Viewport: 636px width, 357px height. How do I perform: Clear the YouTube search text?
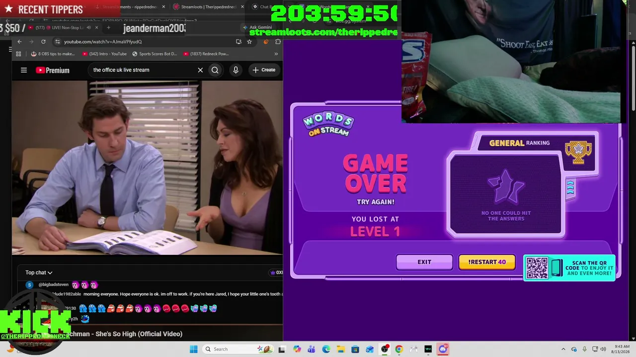(200, 70)
